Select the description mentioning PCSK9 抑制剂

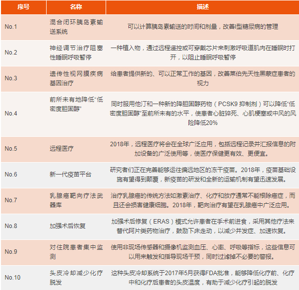point(202,114)
